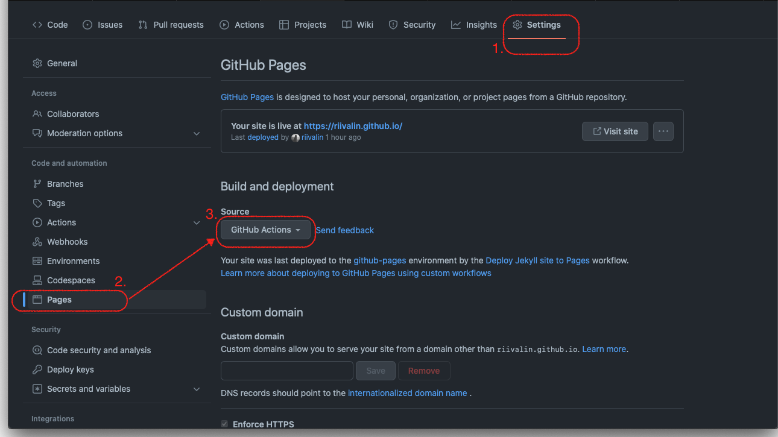Toggle the Enforce HTTPS checkbox

pyautogui.click(x=225, y=424)
